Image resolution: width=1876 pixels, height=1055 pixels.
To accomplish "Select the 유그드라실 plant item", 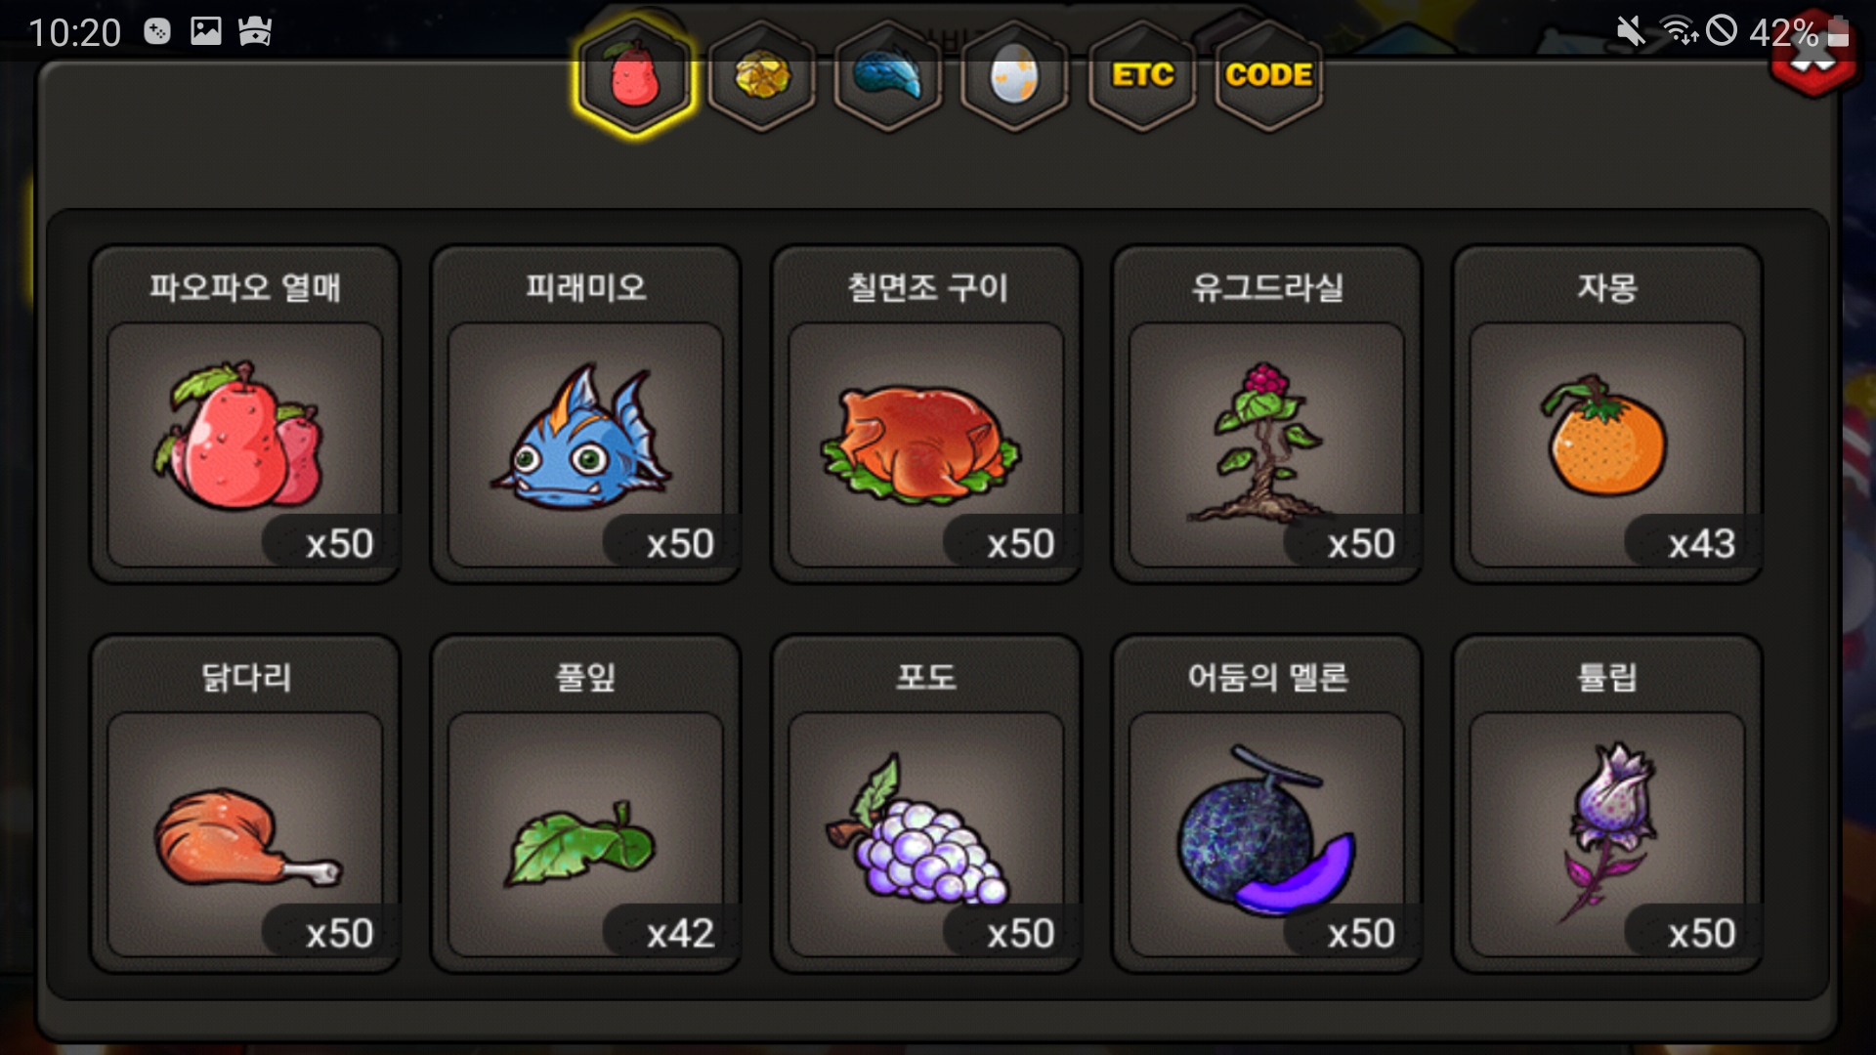I will coord(1267,414).
